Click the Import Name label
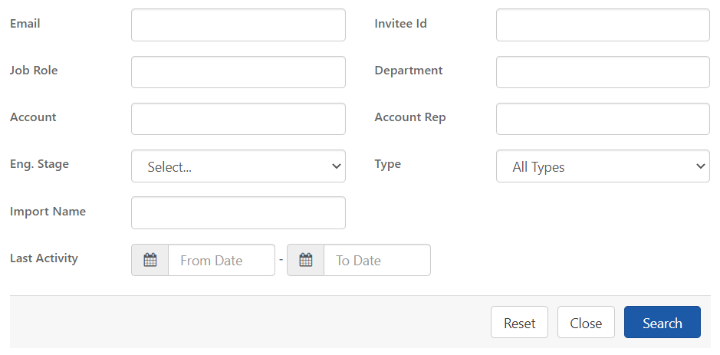 48,212
